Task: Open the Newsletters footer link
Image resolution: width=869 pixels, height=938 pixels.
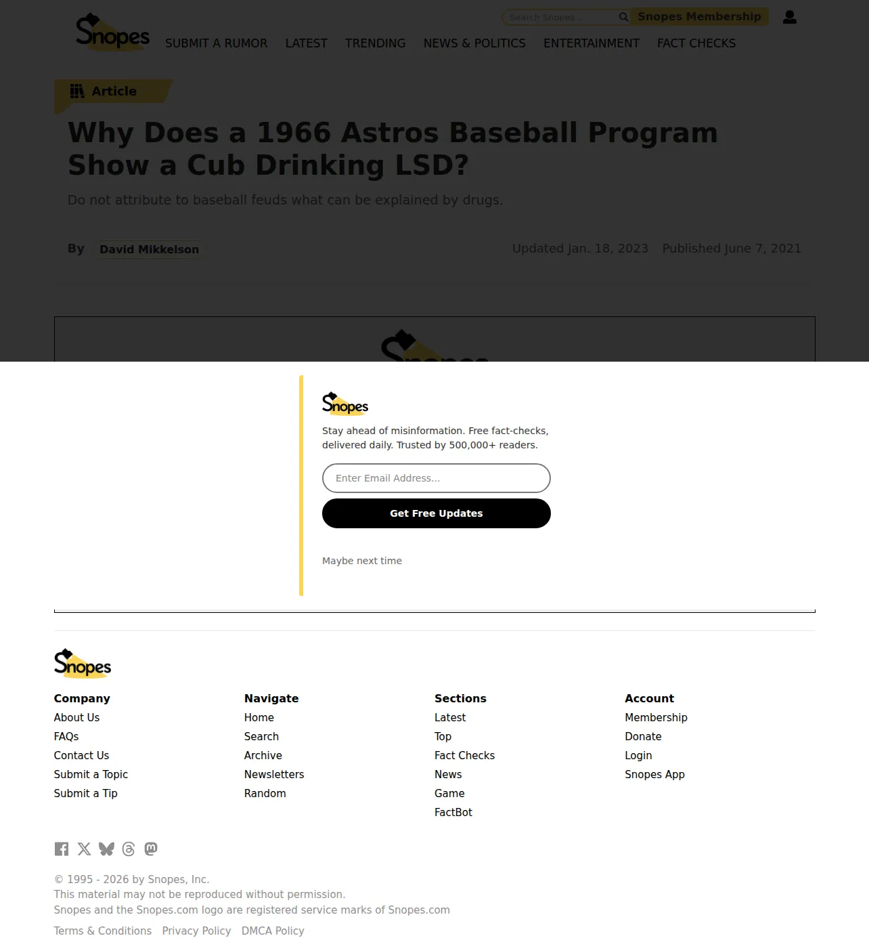Action: (274, 774)
